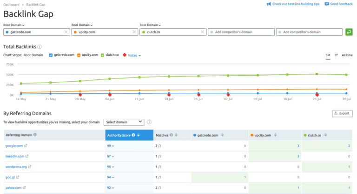
Task: Toggle getcredo.com chart checkbox
Action: pyautogui.click(x=51, y=55)
